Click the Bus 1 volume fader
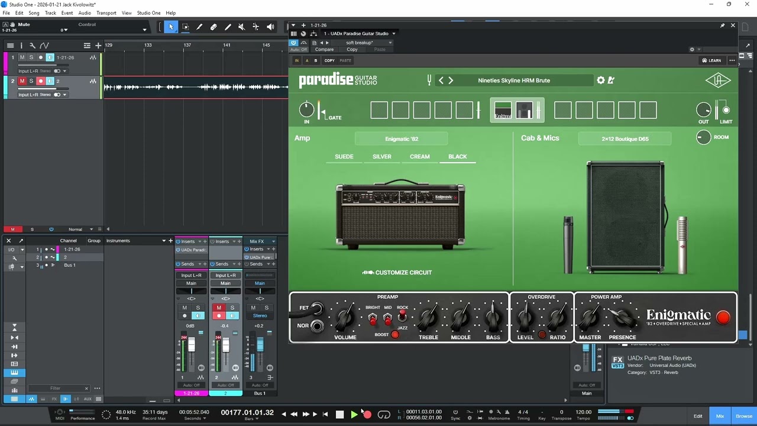Screen dimensions: 757x426 coord(260,344)
